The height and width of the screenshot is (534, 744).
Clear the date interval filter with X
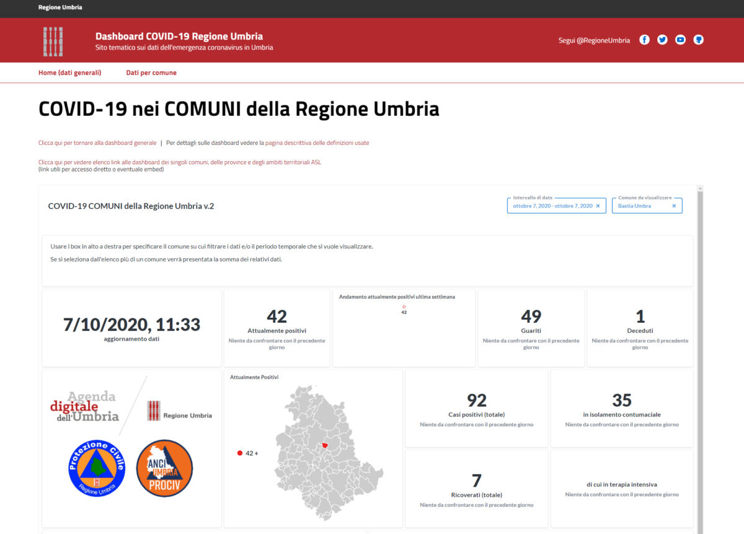598,206
